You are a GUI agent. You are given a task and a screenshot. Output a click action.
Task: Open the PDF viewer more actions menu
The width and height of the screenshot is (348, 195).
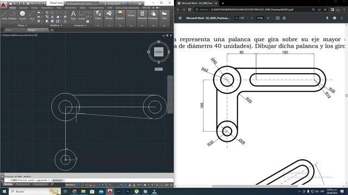342,18
